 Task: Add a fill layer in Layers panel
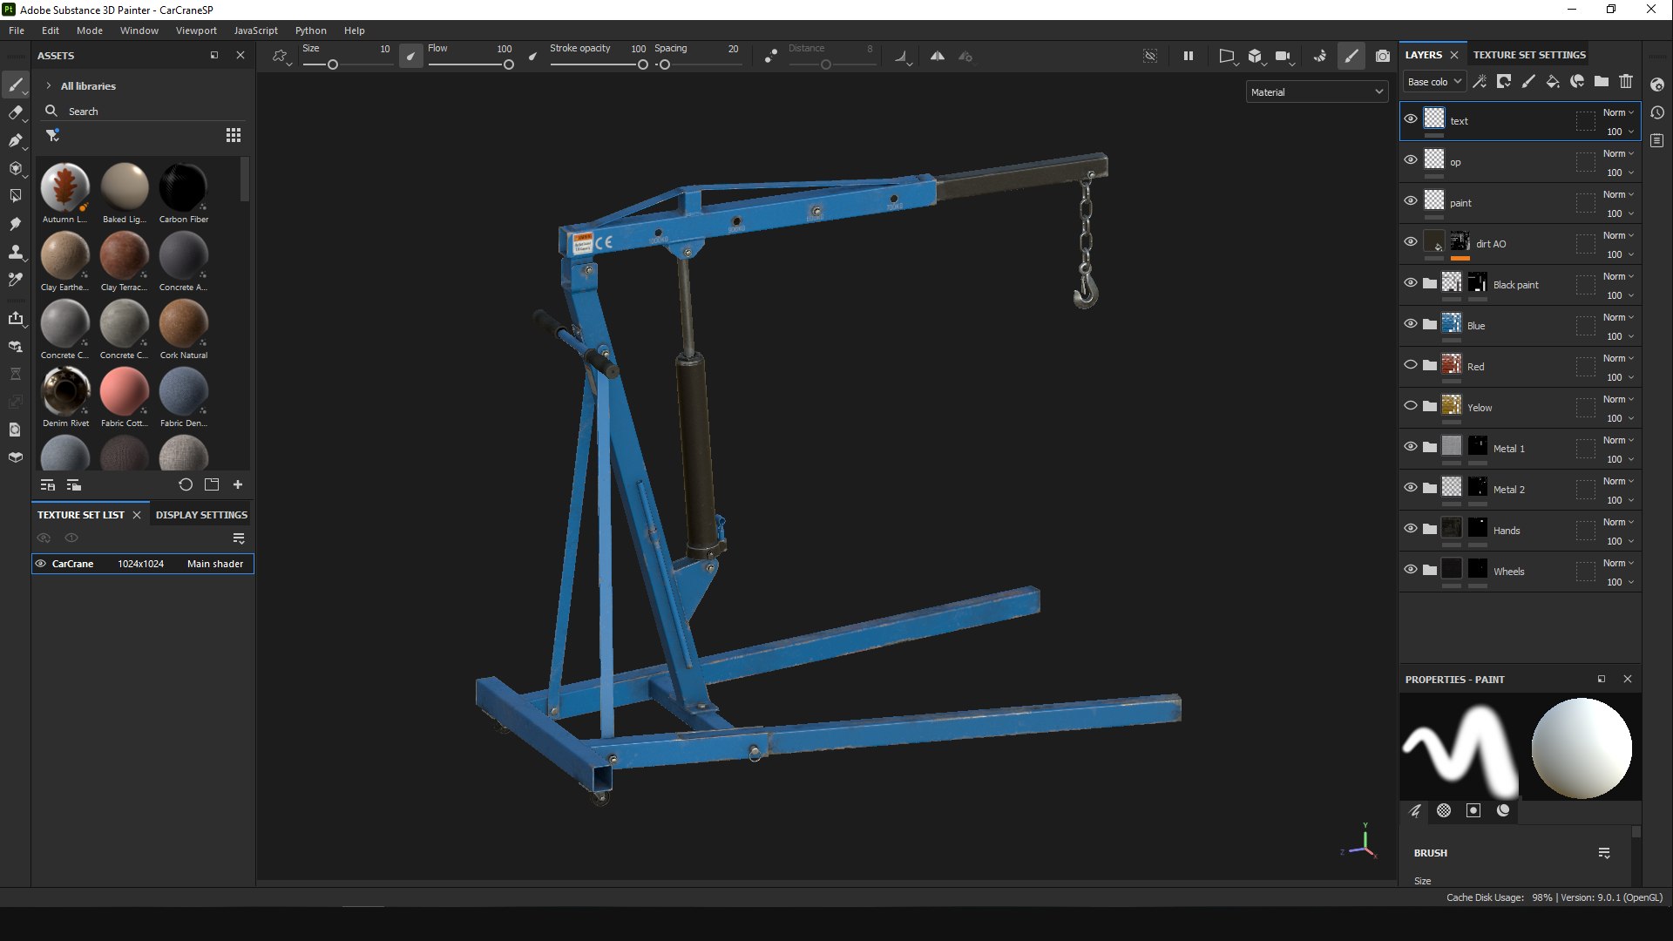pyautogui.click(x=1553, y=81)
